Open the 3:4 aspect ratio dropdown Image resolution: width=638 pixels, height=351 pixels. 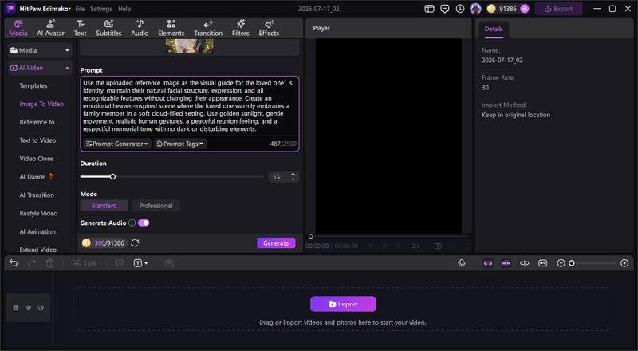[419, 246]
